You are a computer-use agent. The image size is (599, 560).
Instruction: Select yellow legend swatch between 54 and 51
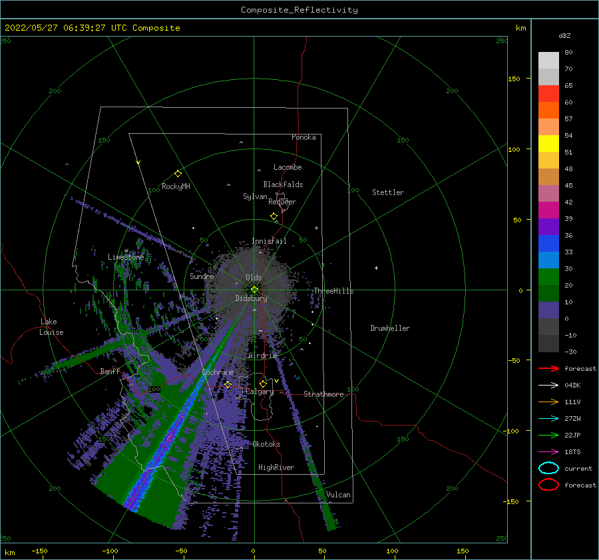[548, 143]
